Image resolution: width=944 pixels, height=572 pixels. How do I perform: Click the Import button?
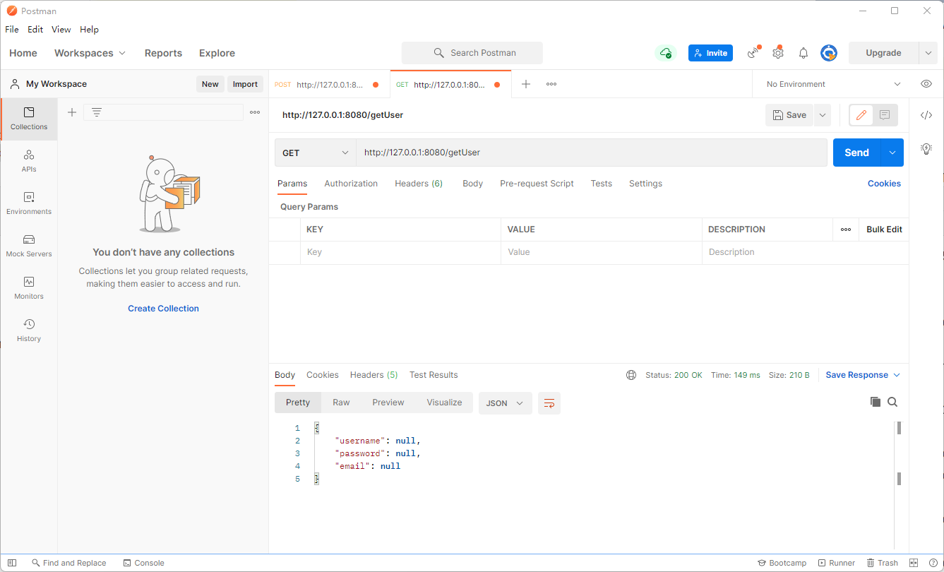point(245,84)
